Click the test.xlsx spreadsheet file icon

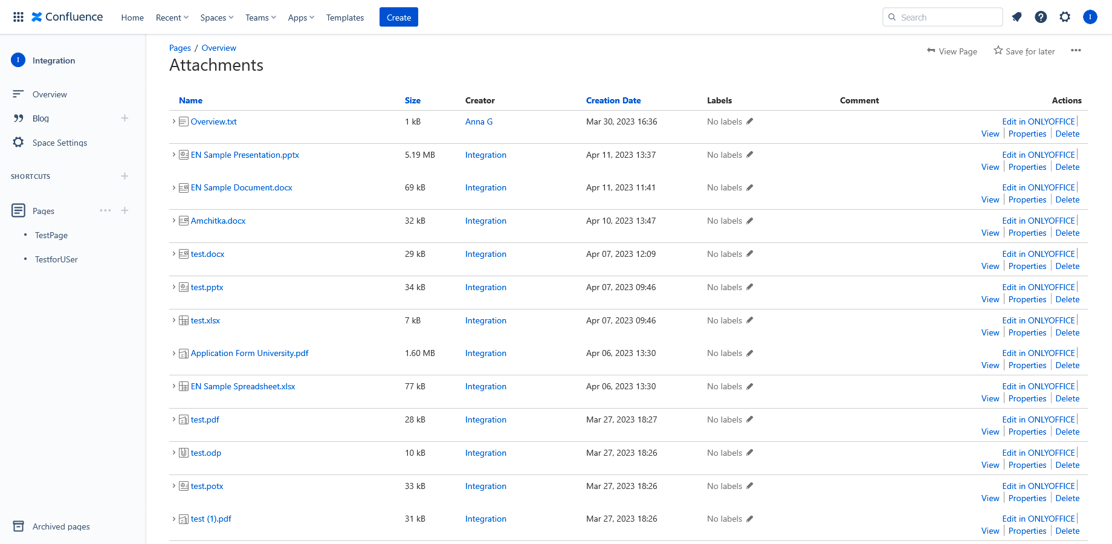click(184, 320)
